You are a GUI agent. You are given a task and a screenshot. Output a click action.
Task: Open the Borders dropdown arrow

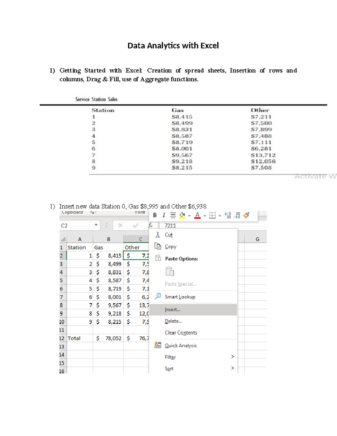220,216
